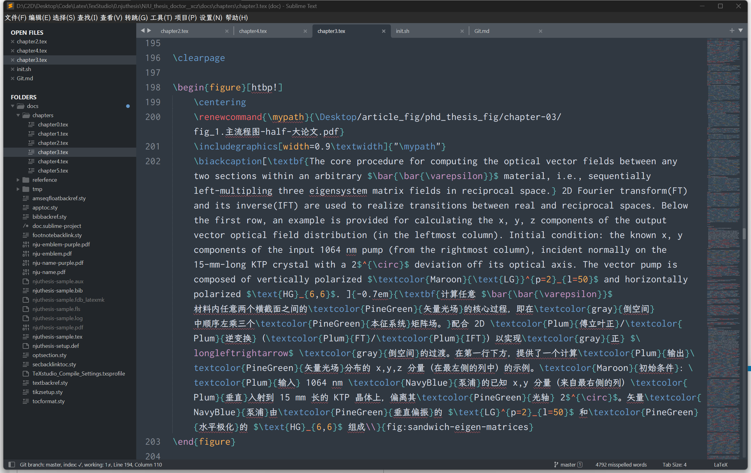
Task: Switch to the chapter2.tex tab
Action: pyautogui.click(x=175, y=31)
